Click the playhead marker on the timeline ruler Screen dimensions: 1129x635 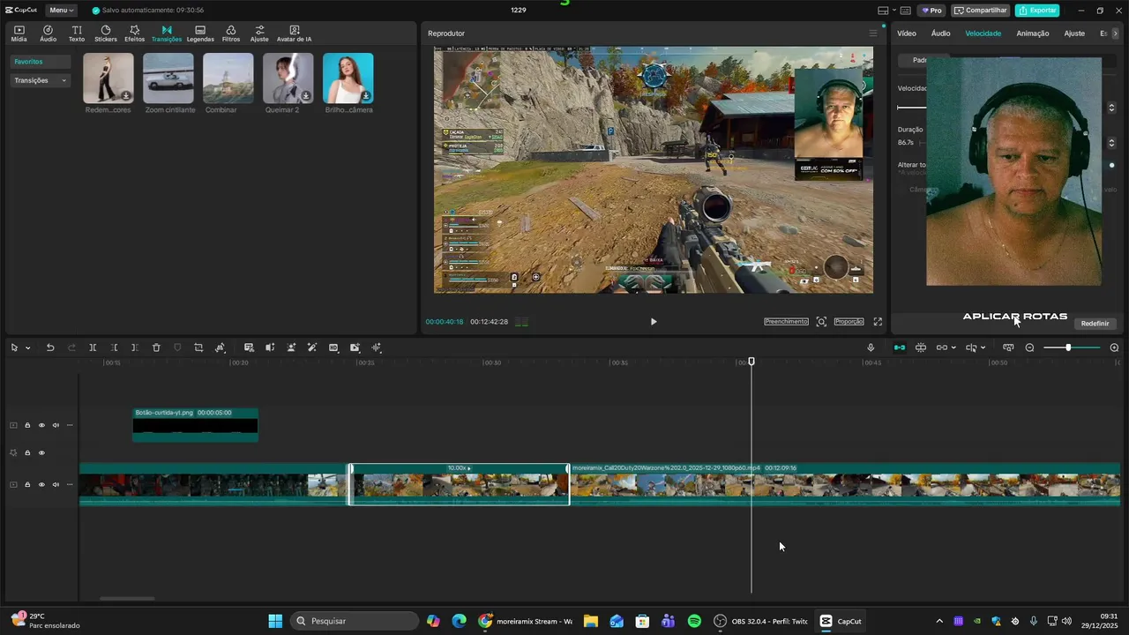click(x=751, y=362)
